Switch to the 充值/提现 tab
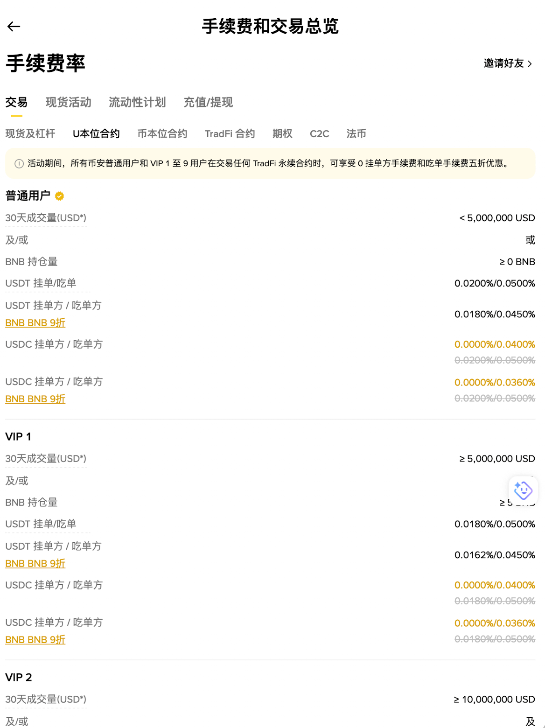Screen dimensions: 545x728 click(209, 103)
